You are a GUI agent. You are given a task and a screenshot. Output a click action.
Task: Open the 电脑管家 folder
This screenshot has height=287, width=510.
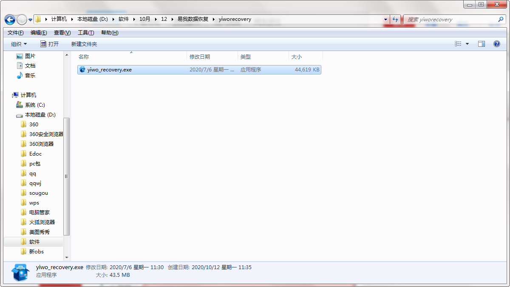(35, 213)
